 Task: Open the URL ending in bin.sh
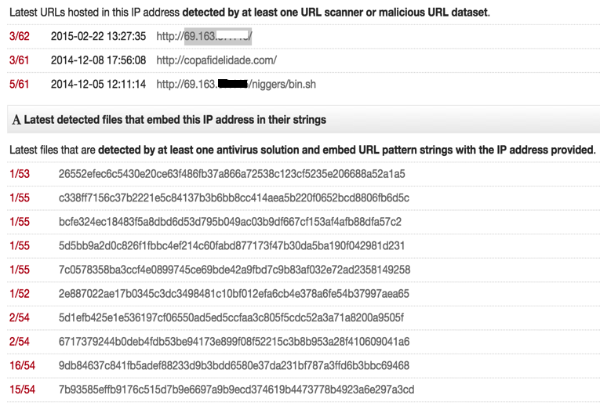236,84
